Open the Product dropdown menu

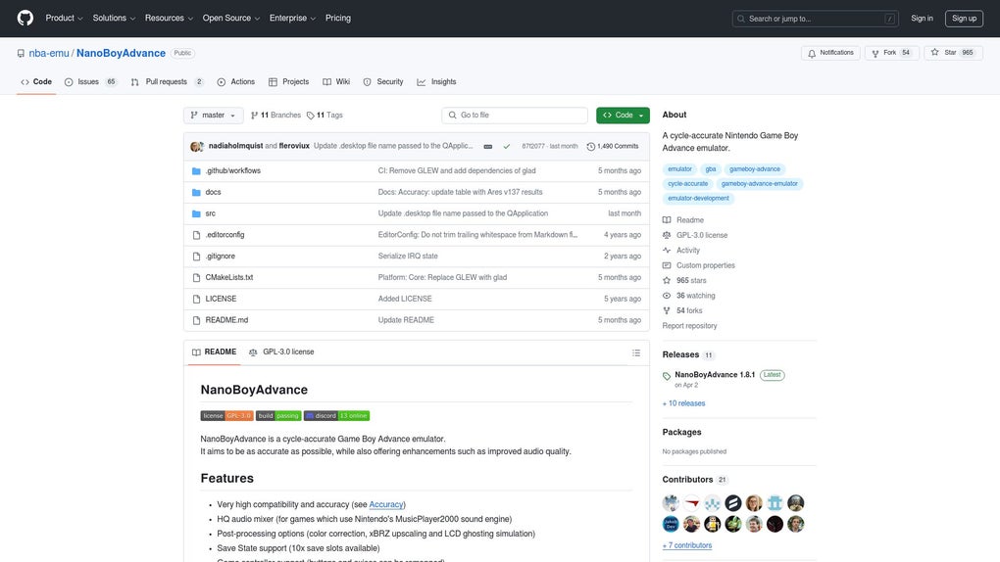pyautogui.click(x=64, y=18)
